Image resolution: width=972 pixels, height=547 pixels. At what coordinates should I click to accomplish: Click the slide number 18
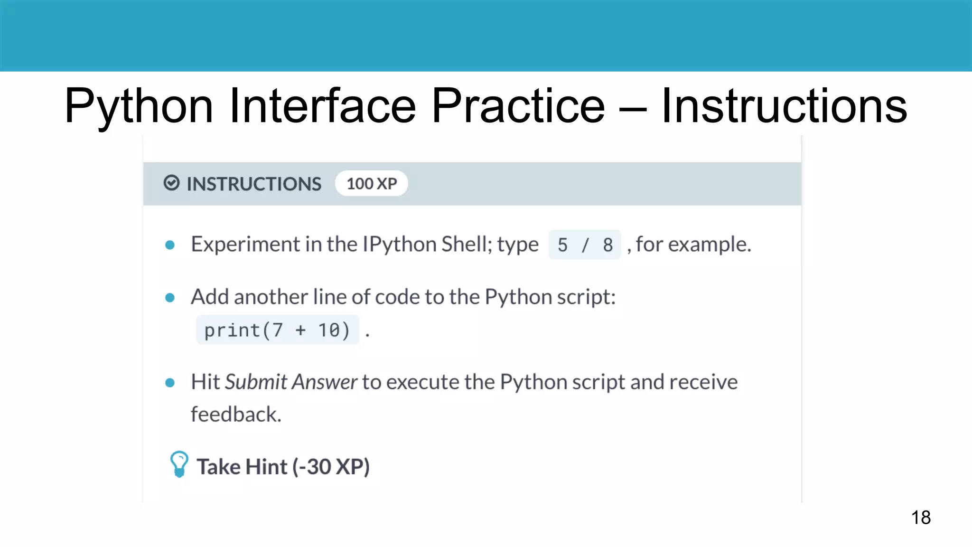[x=920, y=518]
